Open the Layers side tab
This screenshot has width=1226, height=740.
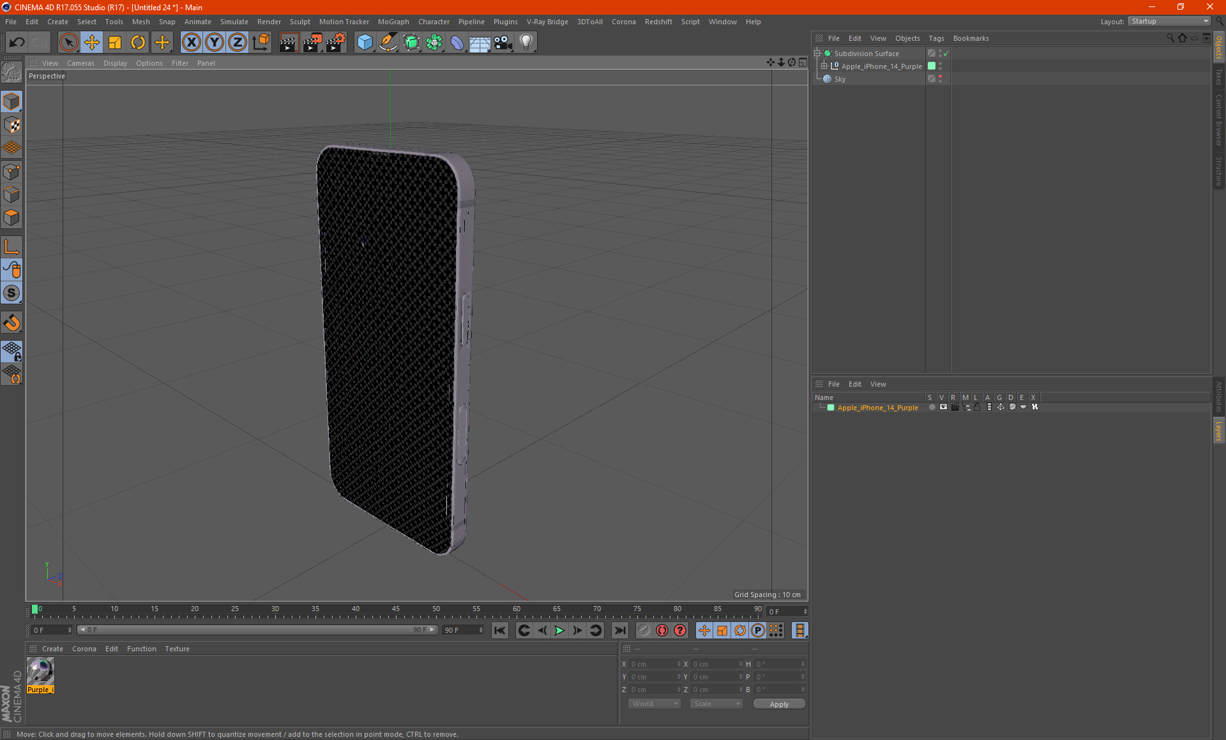pyautogui.click(x=1219, y=431)
